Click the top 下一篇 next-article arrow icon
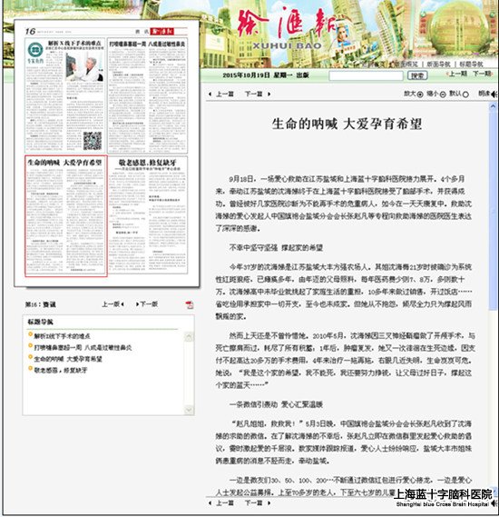 click(269, 94)
